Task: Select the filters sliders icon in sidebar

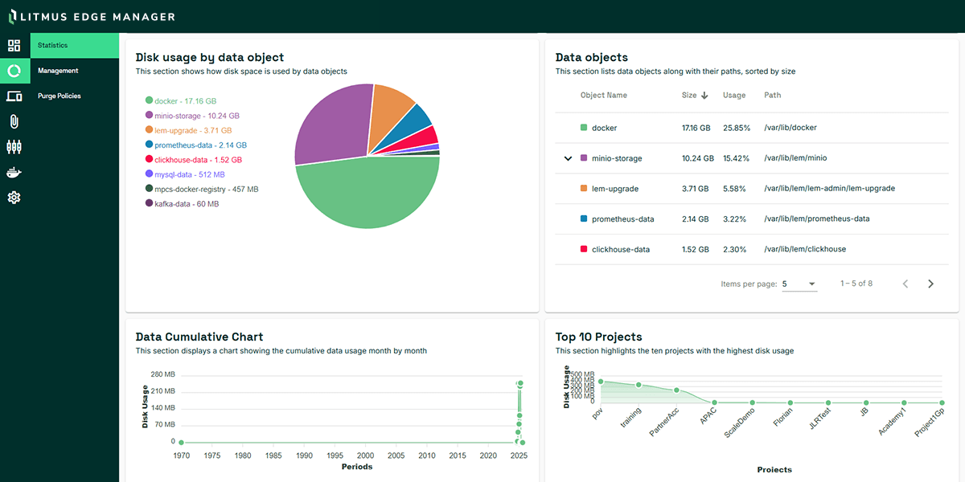Action: coord(14,146)
